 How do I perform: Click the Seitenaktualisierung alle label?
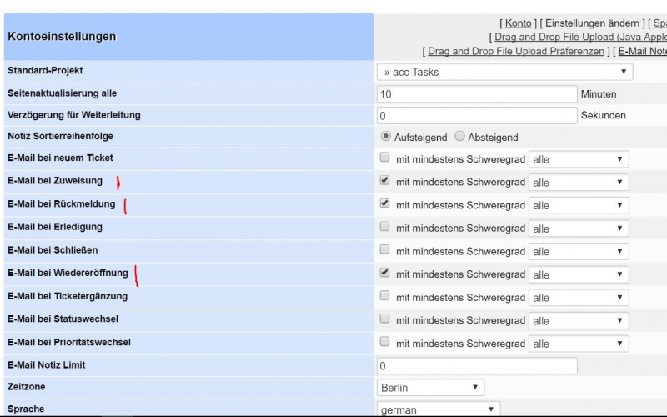pos(62,93)
